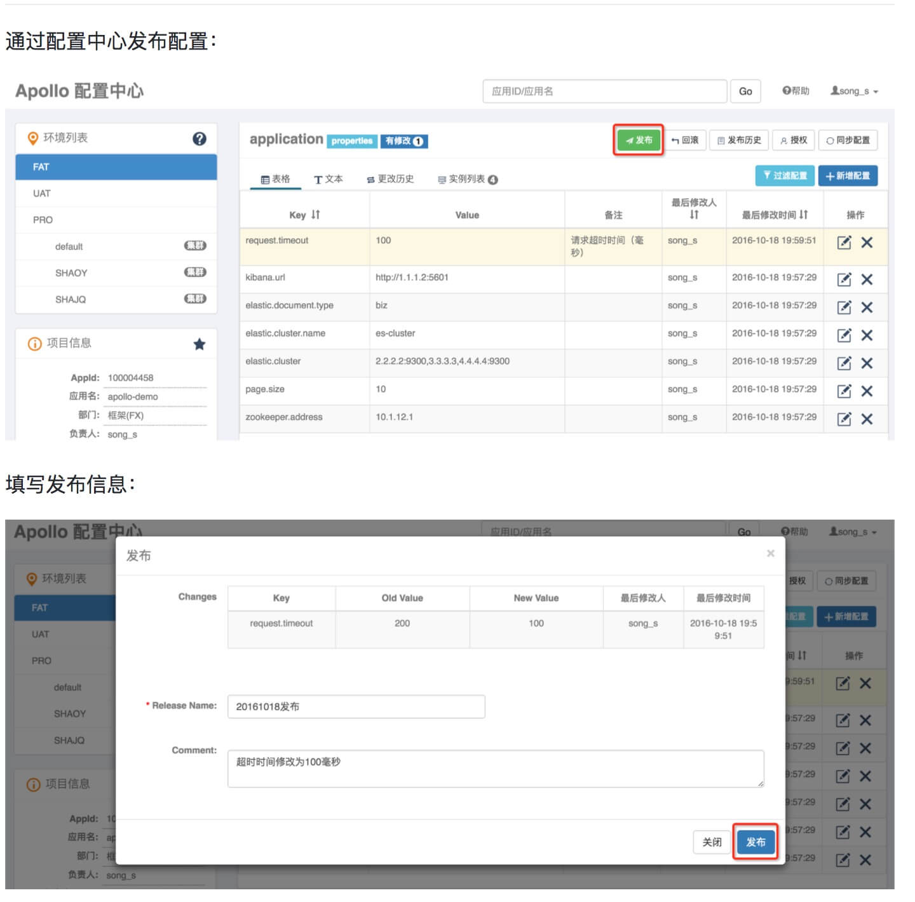Viewport: 915px width, 902px height.
Task: Click 新增配置 button on undimmed page
Action: (848, 175)
